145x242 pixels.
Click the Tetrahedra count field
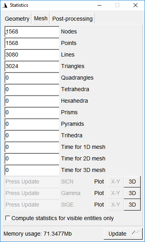point(32,89)
